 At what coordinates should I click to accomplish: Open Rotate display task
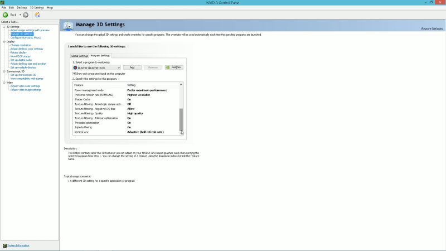(x=18, y=52)
